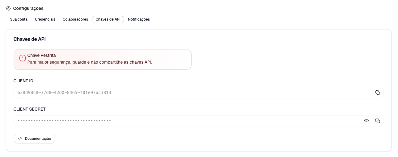This screenshot has width=398, height=157.
Task: Open the Notificações tab
Action: tap(139, 19)
